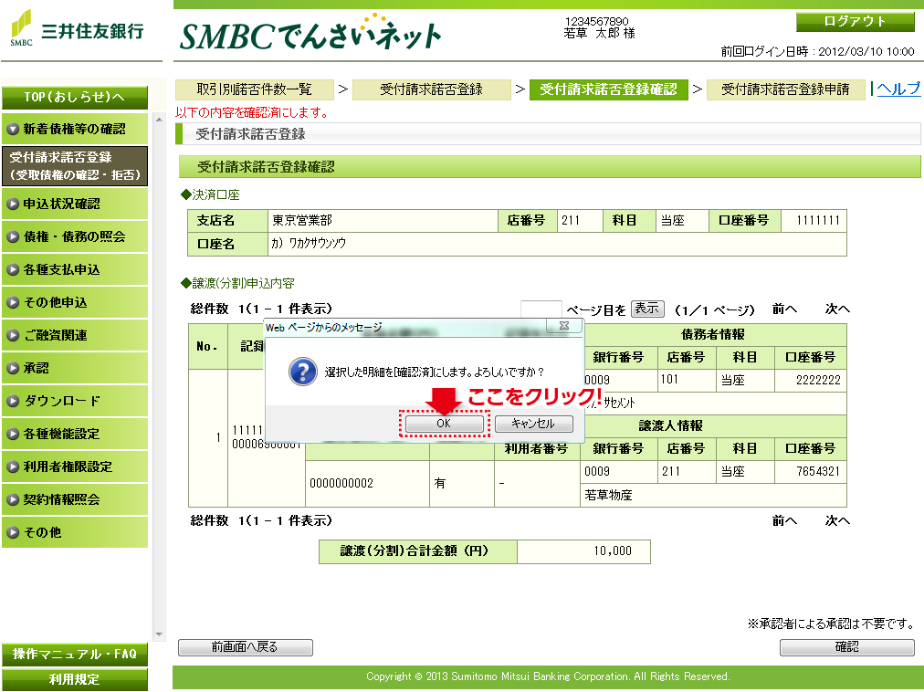Viewport: 924px width, 692px height.
Task: Click 若草物産 name cell
Action: (713, 495)
